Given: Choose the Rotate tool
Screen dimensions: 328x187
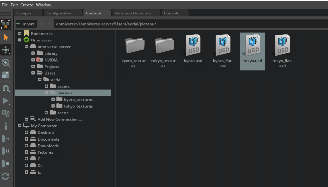Looking at the screenshot, I should [6, 63].
